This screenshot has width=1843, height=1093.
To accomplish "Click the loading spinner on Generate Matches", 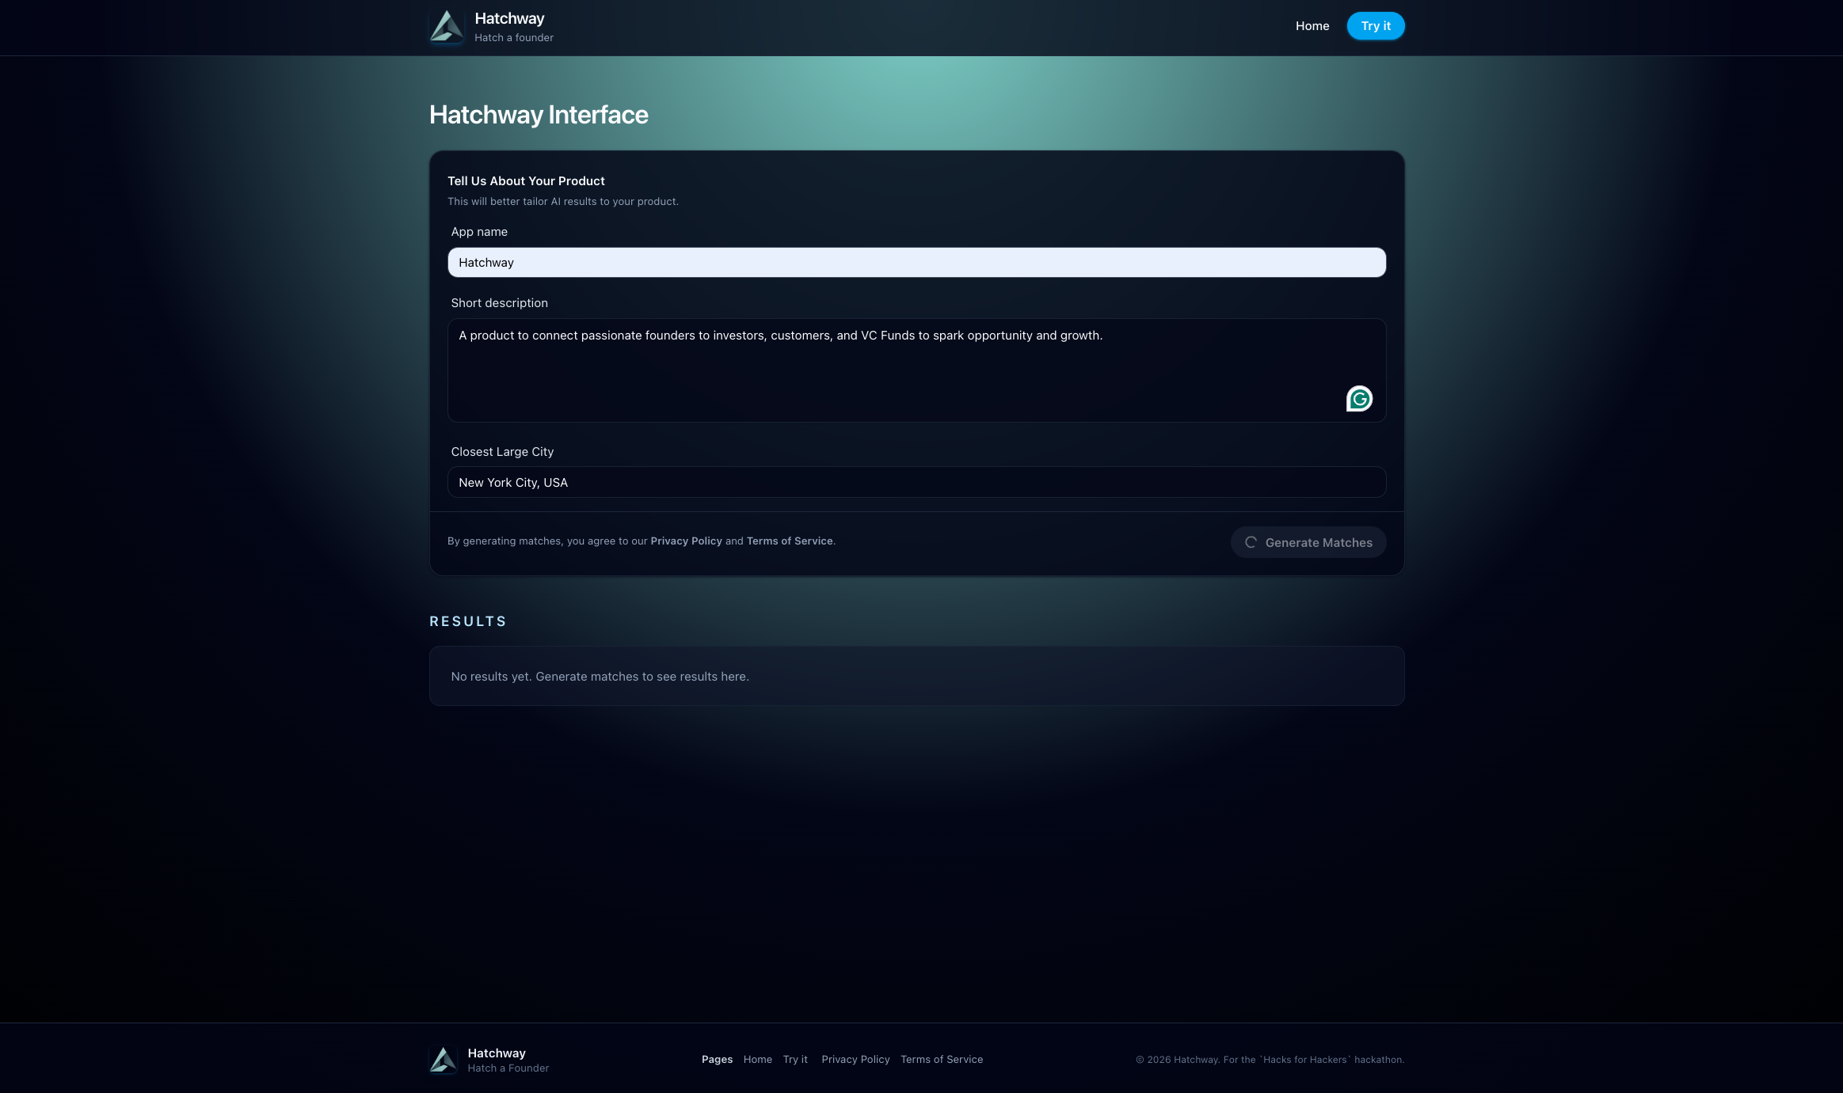I will pos(1251,542).
